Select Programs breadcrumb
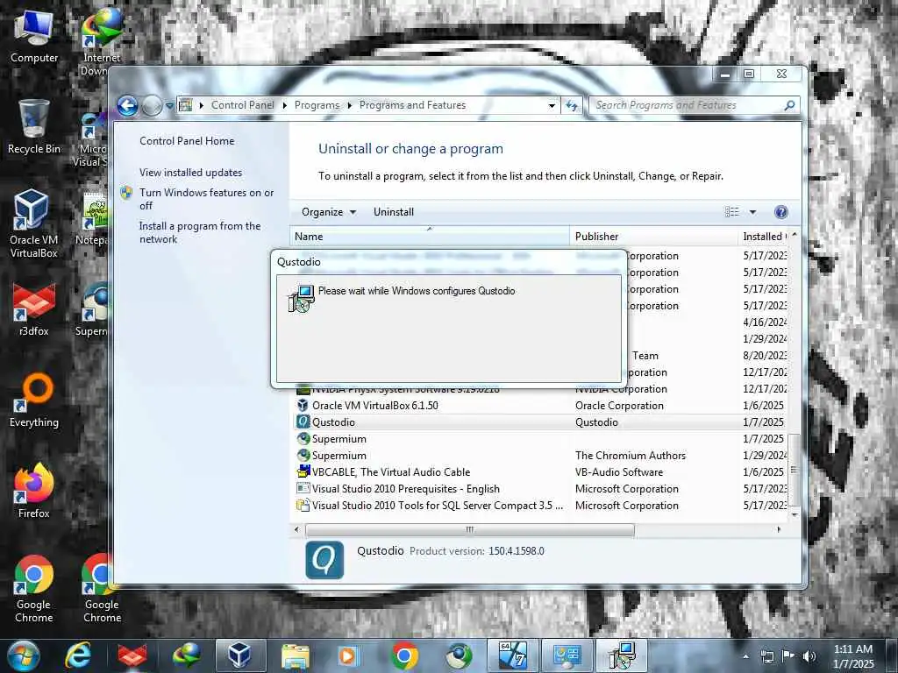Viewport: 898px width, 673px height. click(x=317, y=105)
